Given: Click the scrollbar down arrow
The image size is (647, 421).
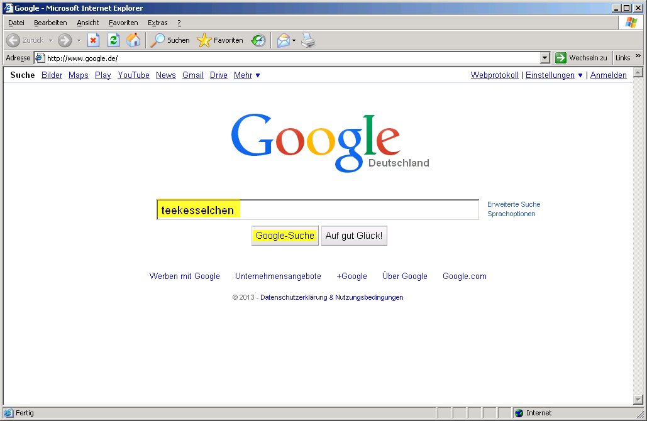Looking at the screenshot, I should point(638,400).
